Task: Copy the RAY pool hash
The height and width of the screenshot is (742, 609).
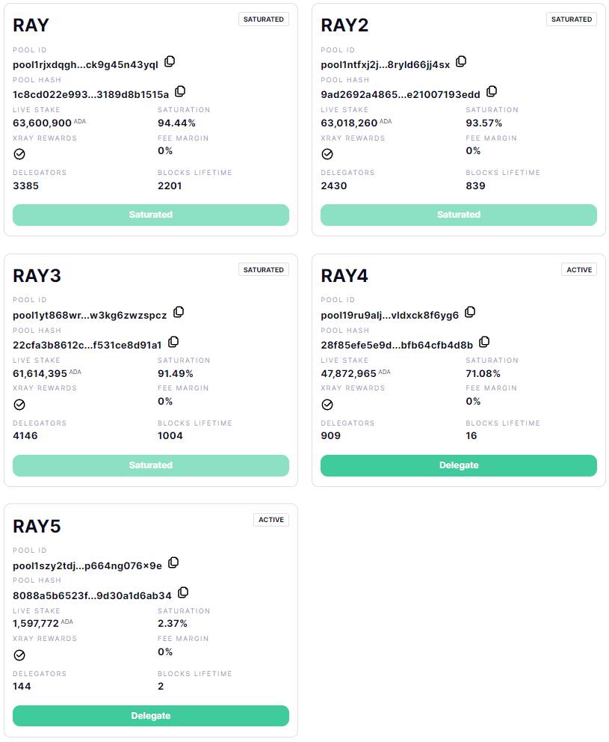Action: pyautogui.click(x=180, y=91)
